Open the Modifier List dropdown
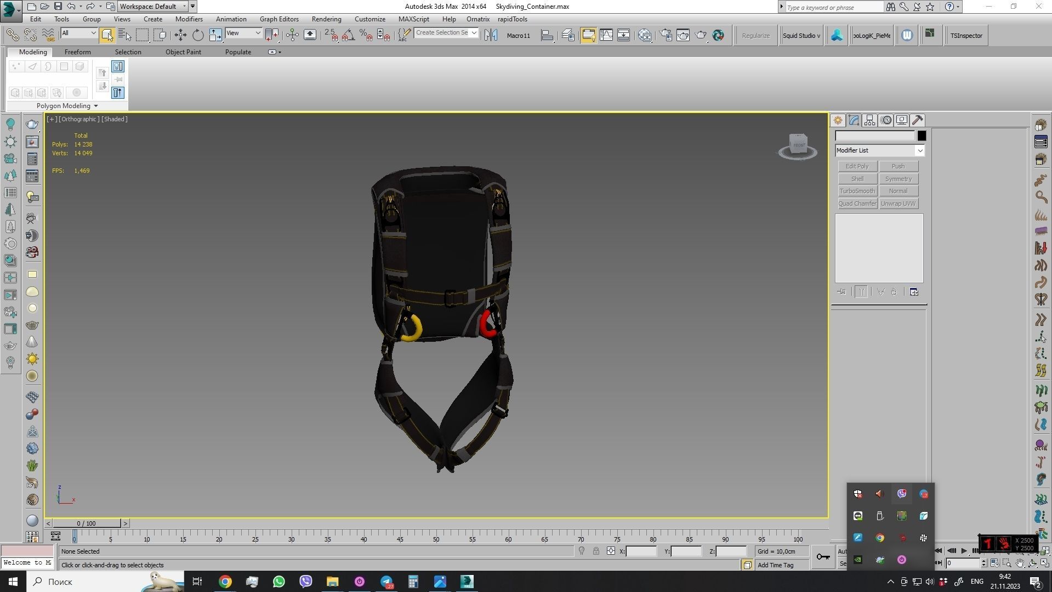The image size is (1052, 592). [880, 150]
